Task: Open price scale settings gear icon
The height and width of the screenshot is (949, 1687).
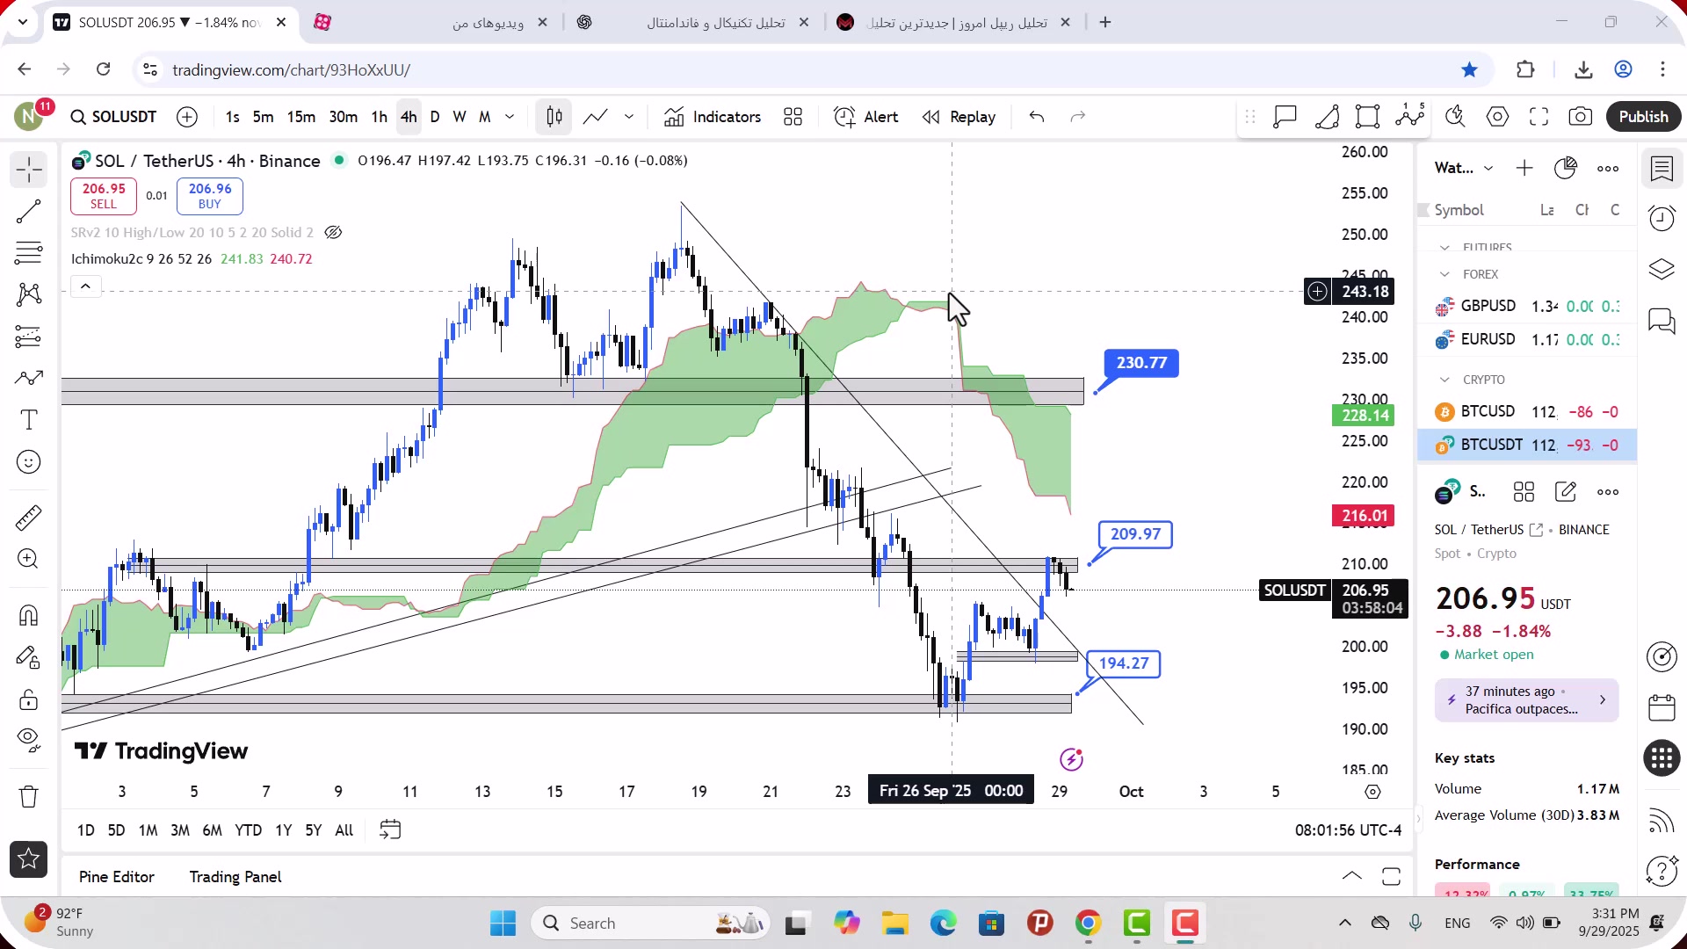Action: click(1373, 792)
